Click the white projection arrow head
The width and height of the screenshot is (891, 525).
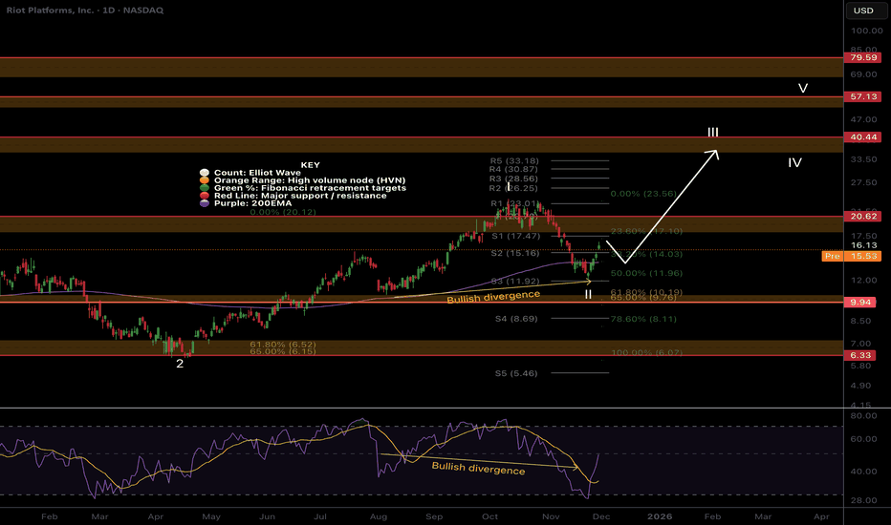click(x=716, y=151)
